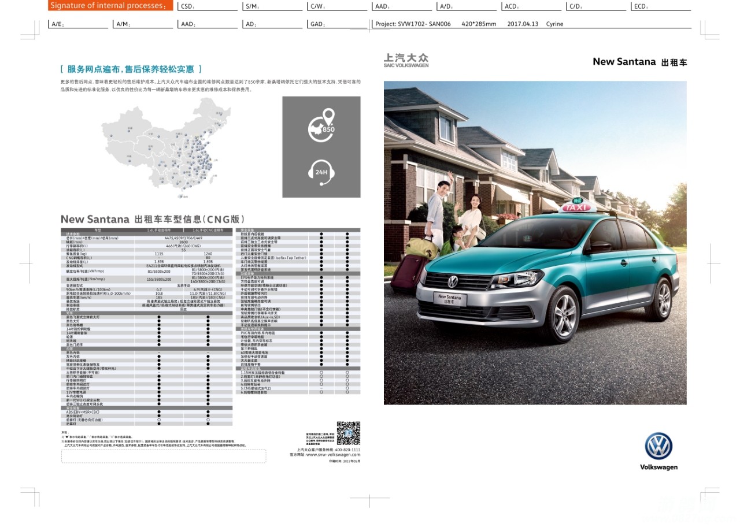
Task: Click the '2017.04.13' date text
Action: point(523,24)
